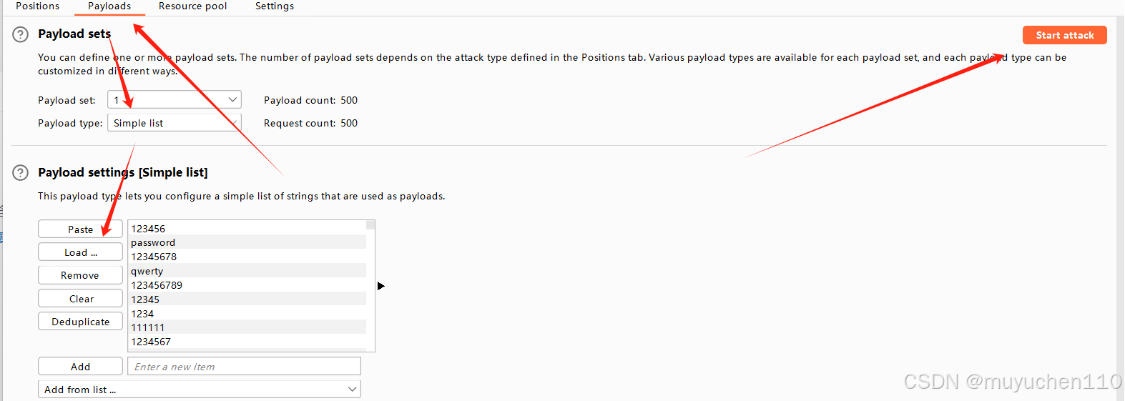Click the Paste button
1125x401 pixels.
coord(80,229)
